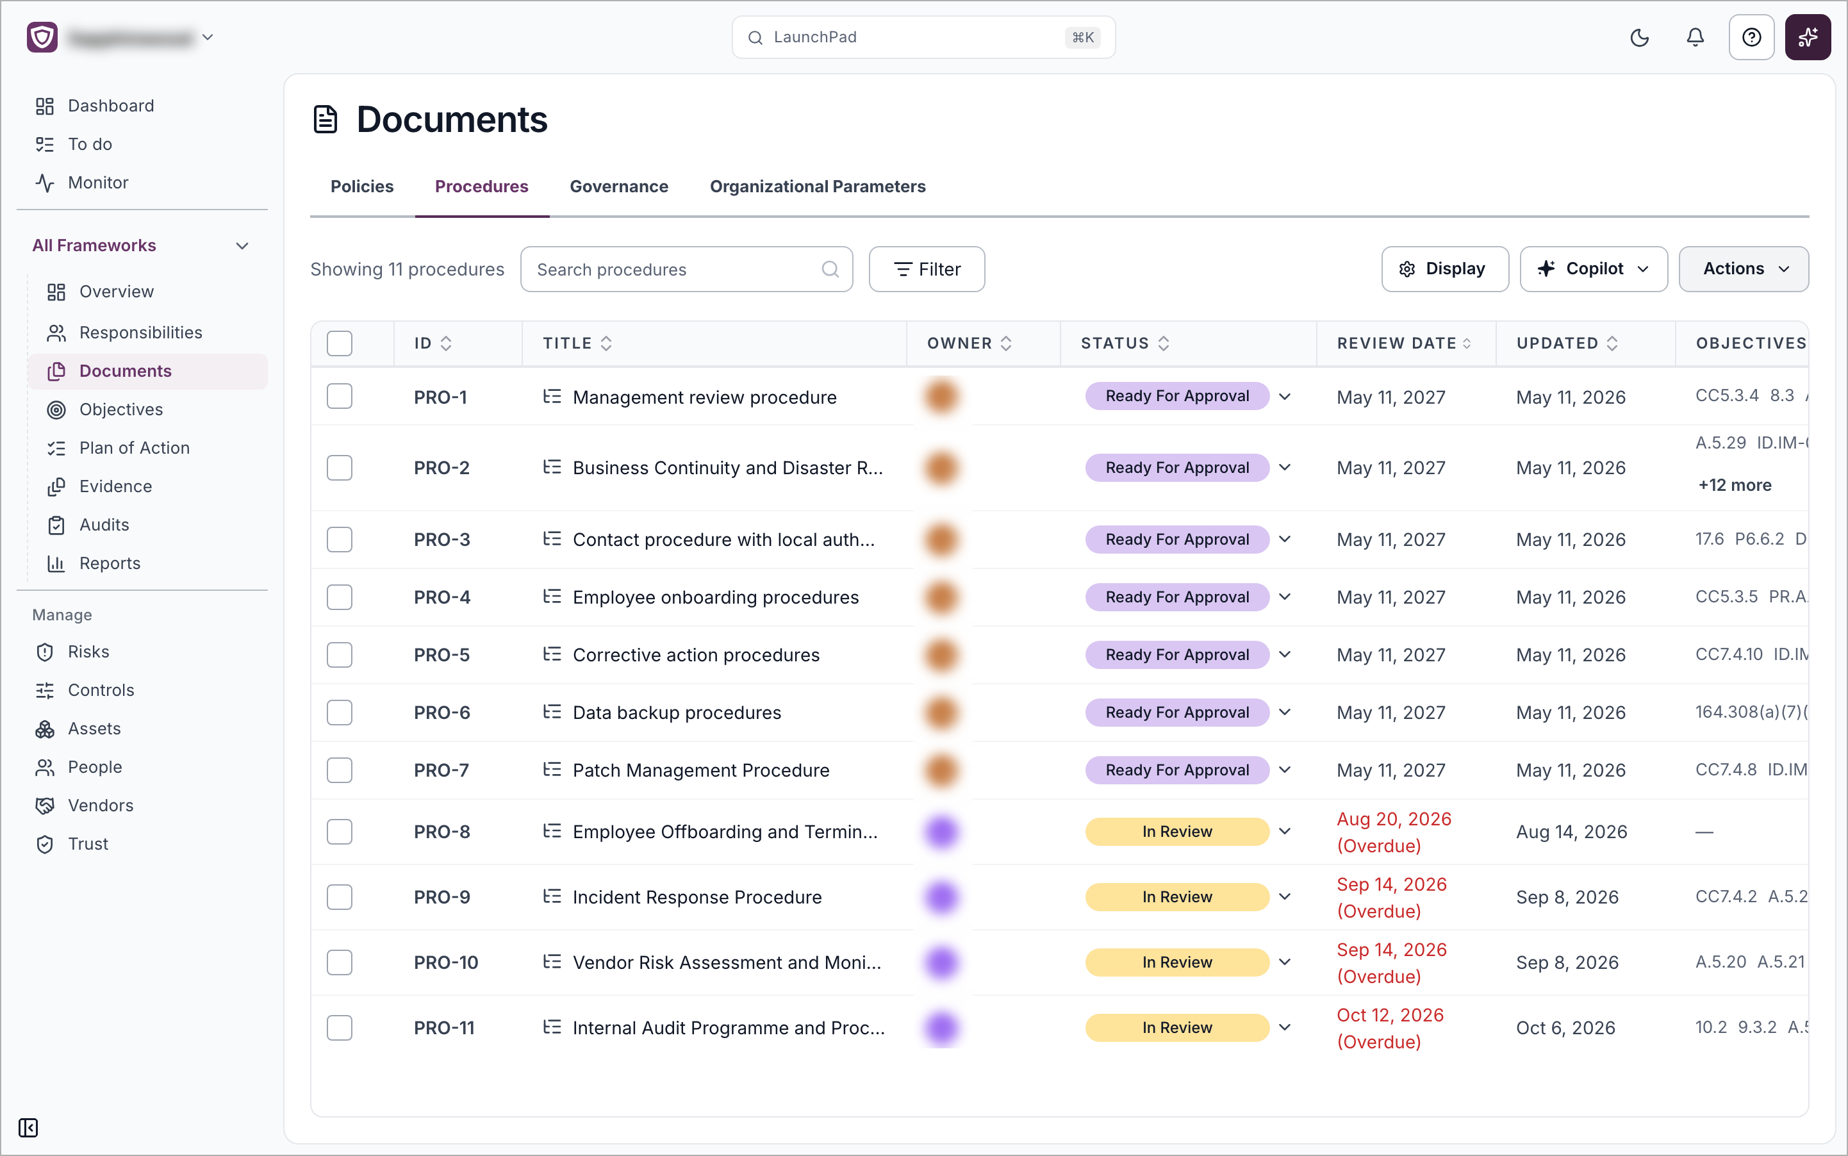Open Trust page
1848x1156 pixels.
click(x=88, y=843)
